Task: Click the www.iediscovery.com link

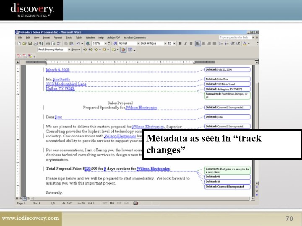Action: pos(31,218)
